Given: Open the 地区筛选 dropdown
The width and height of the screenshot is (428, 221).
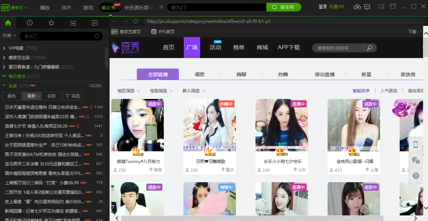Looking at the screenshot, I should [x=129, y=91].
